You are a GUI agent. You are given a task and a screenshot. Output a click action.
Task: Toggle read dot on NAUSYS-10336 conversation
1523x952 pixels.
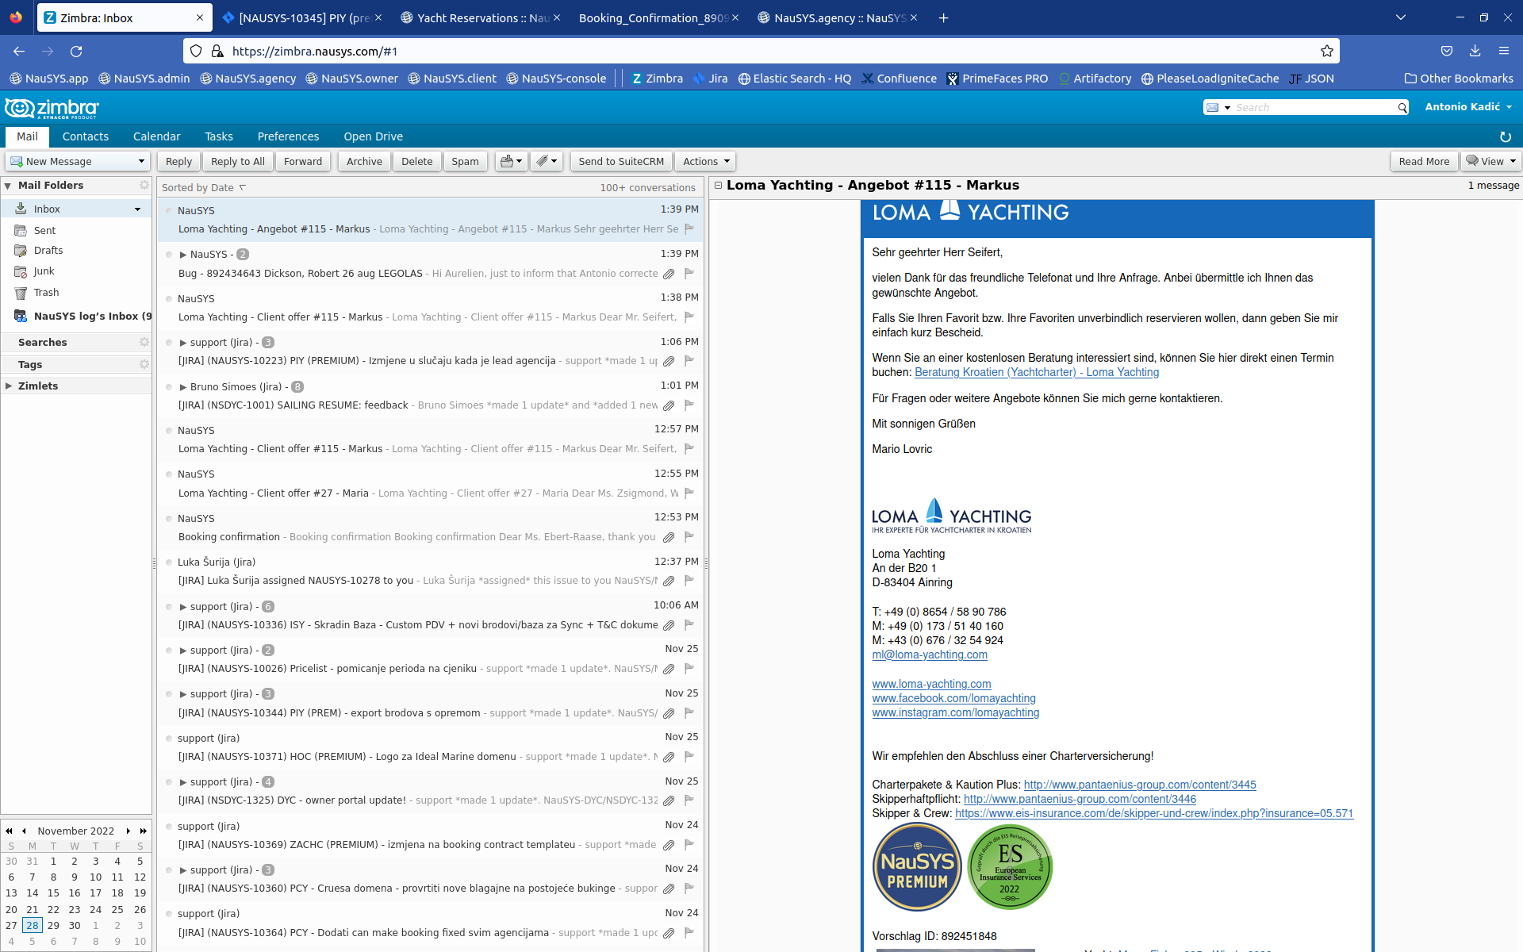coord(169,607)
